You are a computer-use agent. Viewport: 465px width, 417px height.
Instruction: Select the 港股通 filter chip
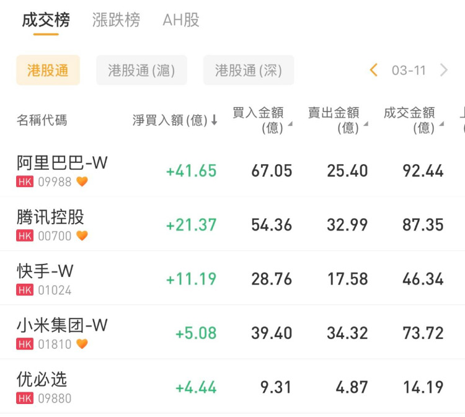48,70
